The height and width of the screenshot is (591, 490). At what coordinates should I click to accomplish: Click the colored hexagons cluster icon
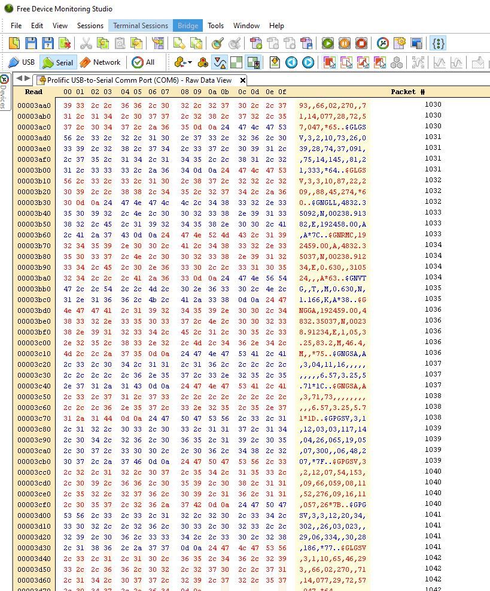203,62
